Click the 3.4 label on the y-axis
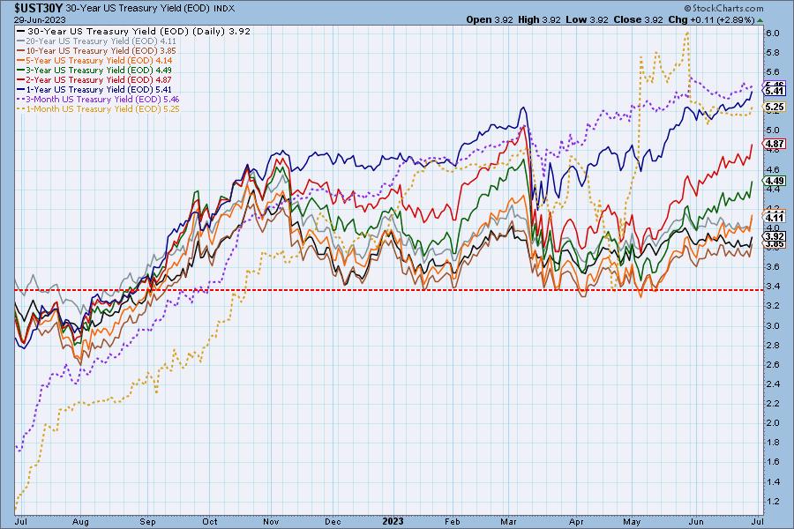This screenshot has width=794, height=529. (x=772, y=287)
